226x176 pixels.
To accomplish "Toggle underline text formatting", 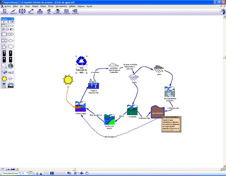I will [37, 173].
